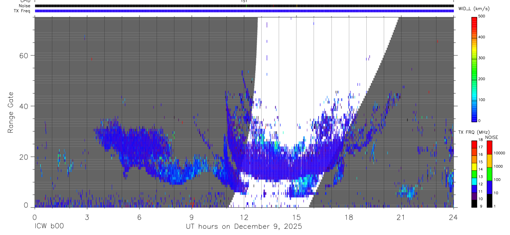Click the WID⊥ (km/s) legend title

pyautogui.click(x=473, y=8)
